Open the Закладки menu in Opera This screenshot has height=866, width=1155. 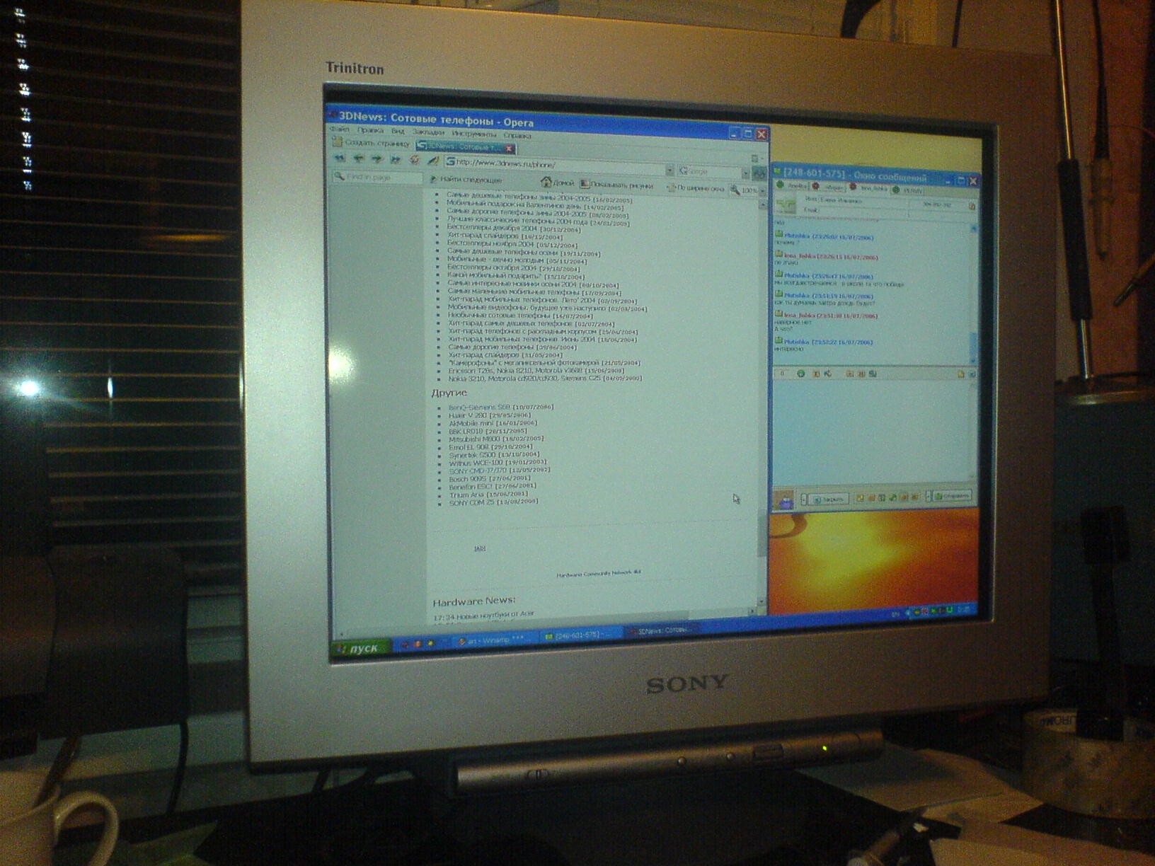[x=428, y=132]
